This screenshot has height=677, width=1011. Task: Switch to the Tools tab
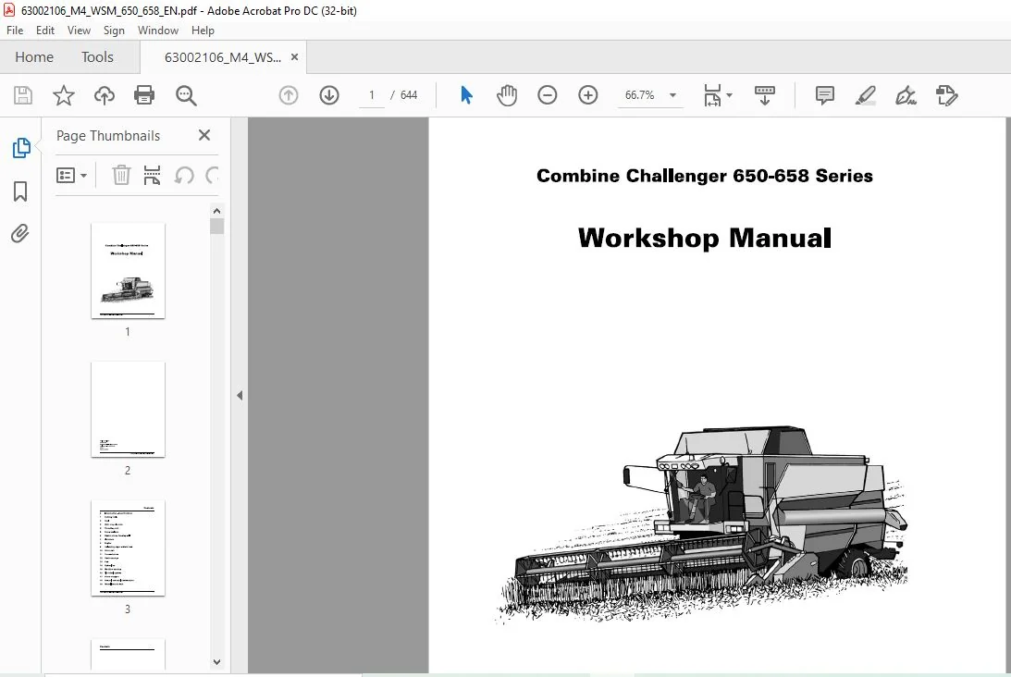point(97,56)
